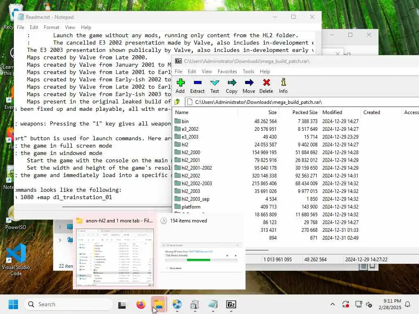419x314 pixels.
Task: Open the Info tool in 7-Zip
Action: (x=283, y=86)
